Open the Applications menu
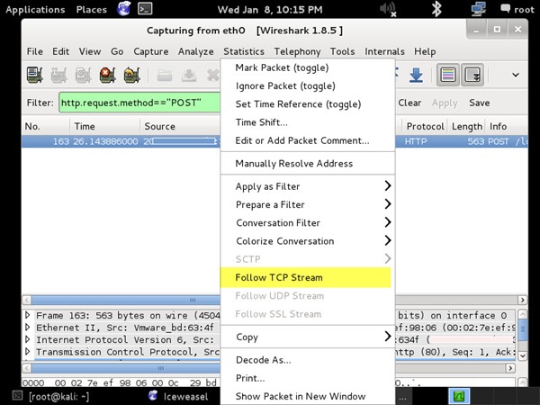 [35, 10]
